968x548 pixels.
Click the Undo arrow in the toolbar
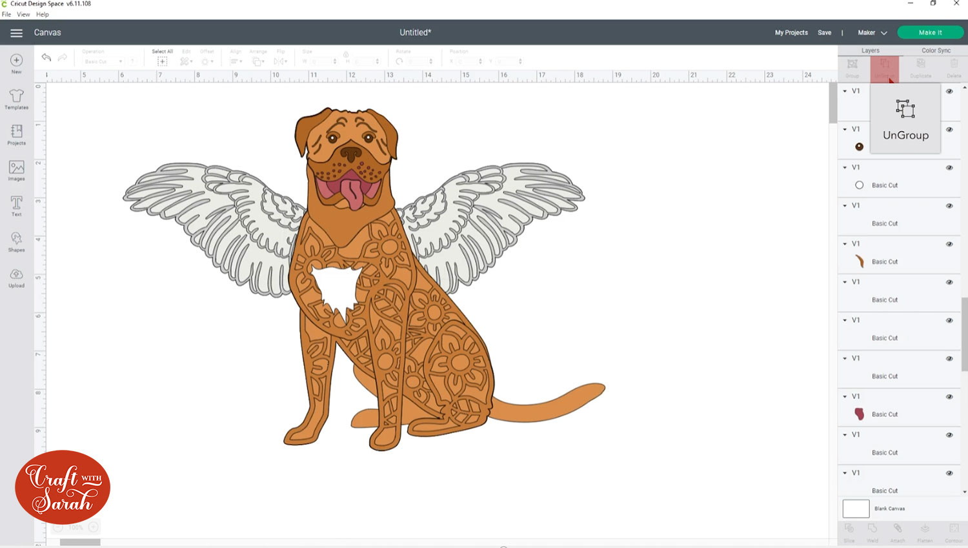[46, 57]
